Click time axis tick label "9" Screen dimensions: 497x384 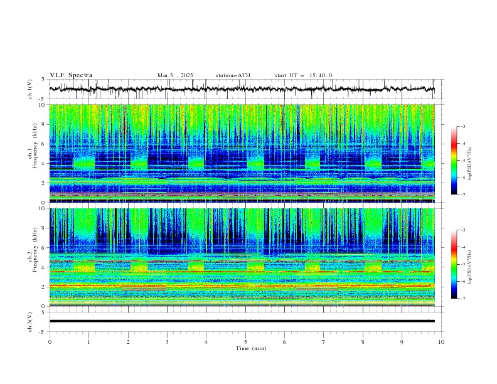tap(402, 342)
